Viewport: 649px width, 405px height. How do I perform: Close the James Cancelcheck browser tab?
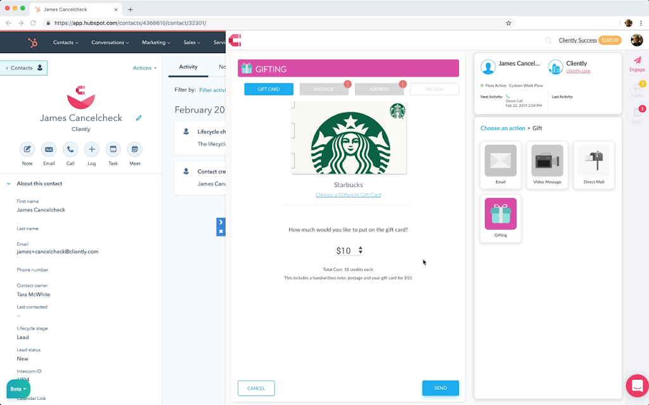pyautogui.click(x=115, y=9)
